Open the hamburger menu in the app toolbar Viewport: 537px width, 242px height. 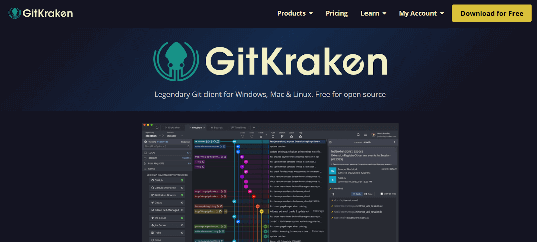tap(365, 135)
